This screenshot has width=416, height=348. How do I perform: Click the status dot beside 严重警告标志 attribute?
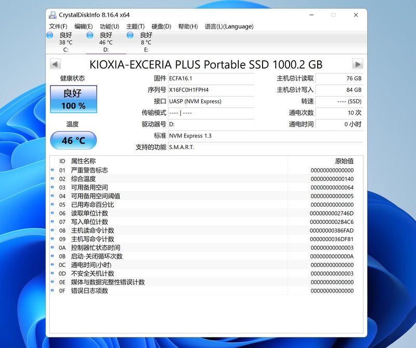click(x=51, y=170)
